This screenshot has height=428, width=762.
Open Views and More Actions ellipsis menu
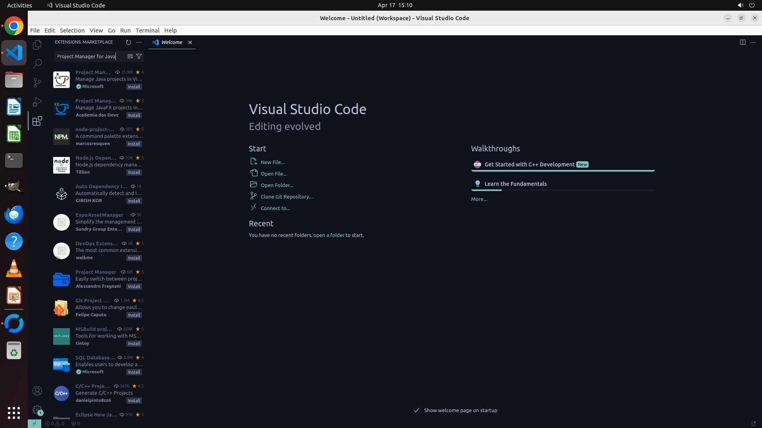[139, 42]
